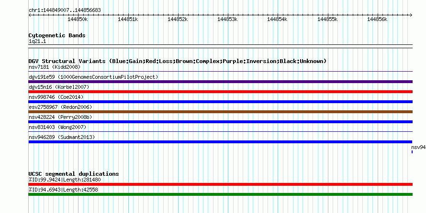Select nsv831403 (Wong2007) label
This screenshot has width=426, height=213.
pyautogui.click(x=57, y=127)
